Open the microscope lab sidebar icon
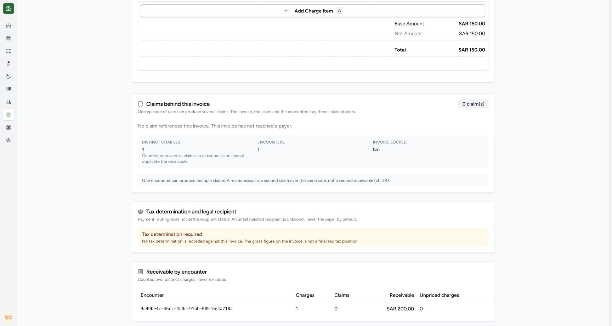Viewport: 612px width, 326px height. (x=8, y=76)
